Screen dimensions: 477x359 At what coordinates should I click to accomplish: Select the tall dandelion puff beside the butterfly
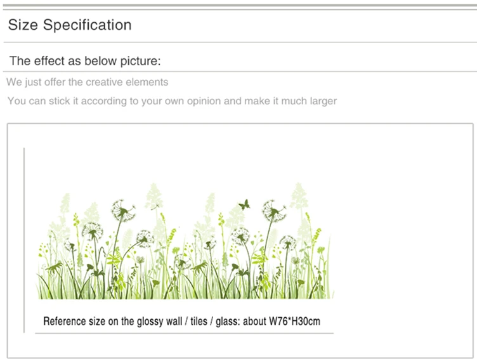[x=274, y=211]
